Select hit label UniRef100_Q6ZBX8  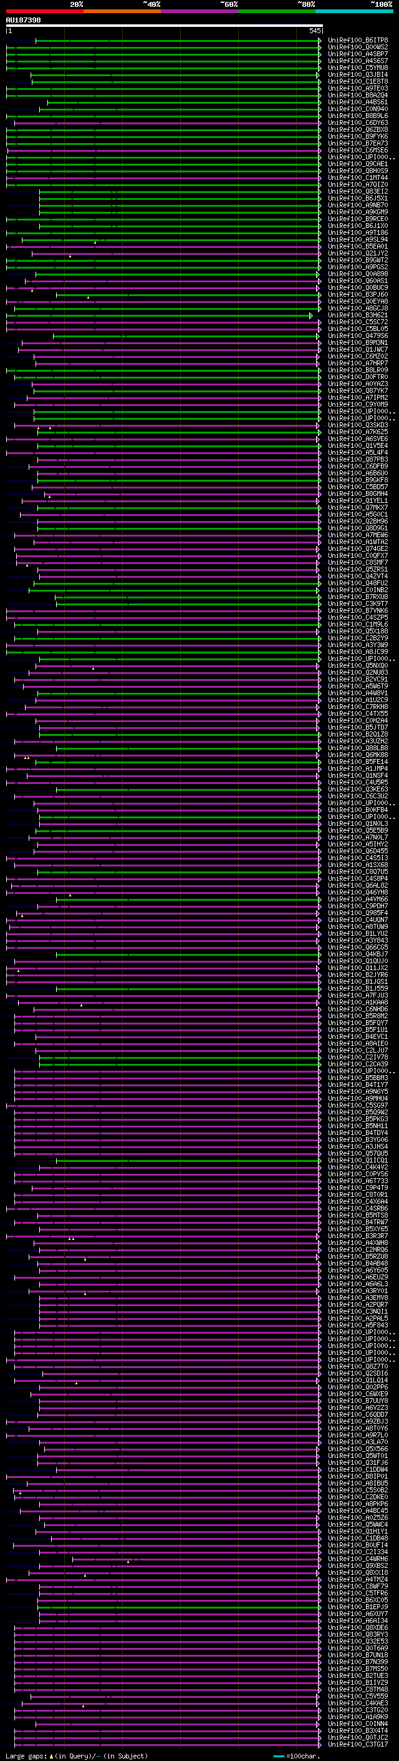point(357,129)
